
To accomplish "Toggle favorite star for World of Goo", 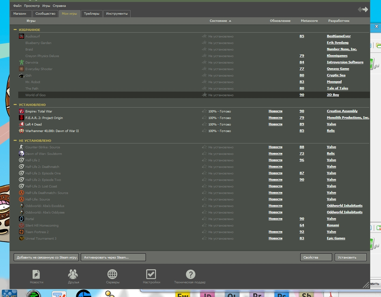I will [205, 95].
